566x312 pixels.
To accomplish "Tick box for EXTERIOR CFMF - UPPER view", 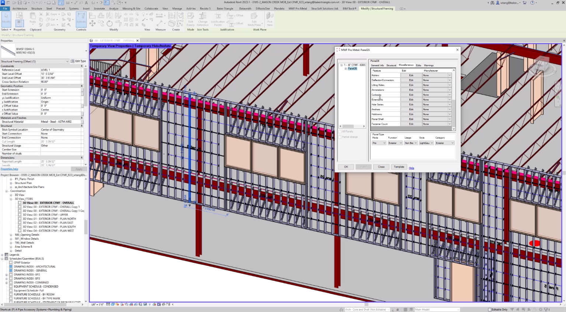I will coord(20,215).
